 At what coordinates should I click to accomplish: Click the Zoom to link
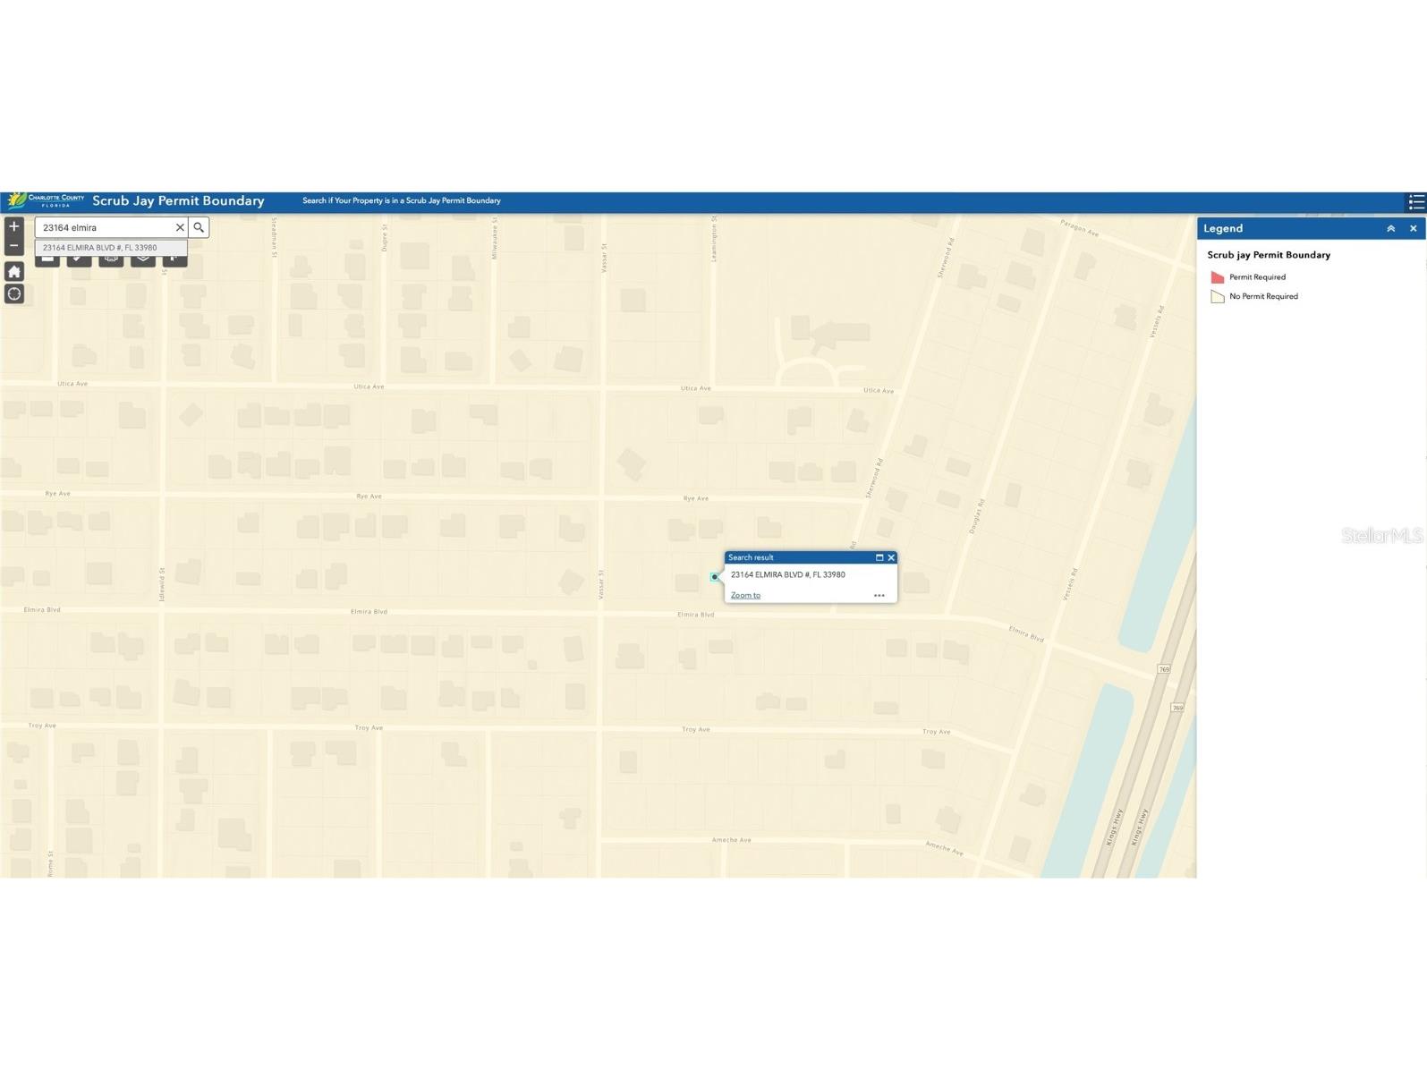tap(745, 595)
